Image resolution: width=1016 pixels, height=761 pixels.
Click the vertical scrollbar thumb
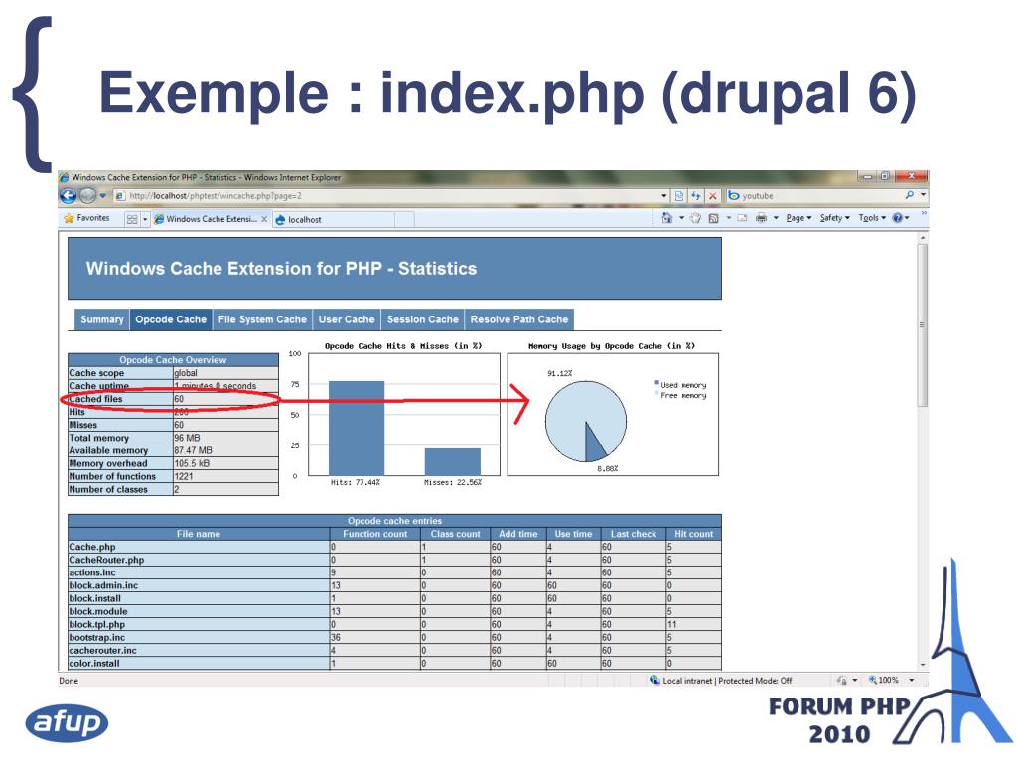click(x=922, y=324)
